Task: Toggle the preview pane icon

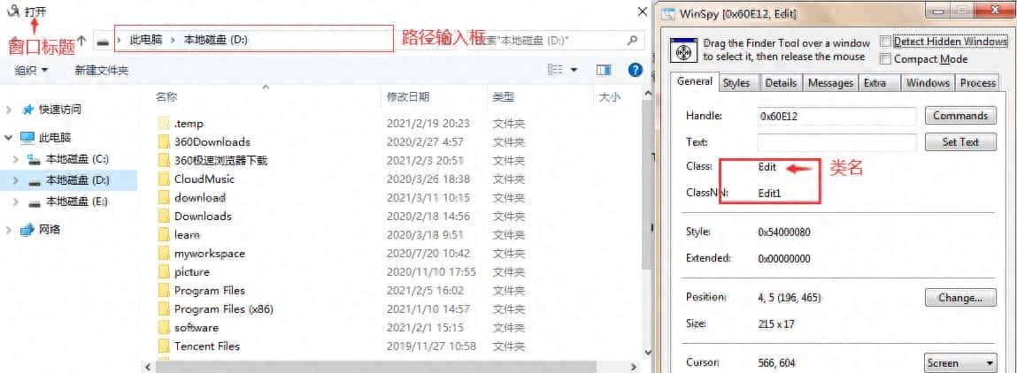Action: point(604,70)
